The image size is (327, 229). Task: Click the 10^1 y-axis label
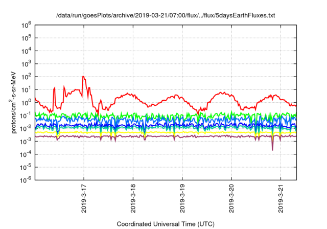[x=26, y=89]
